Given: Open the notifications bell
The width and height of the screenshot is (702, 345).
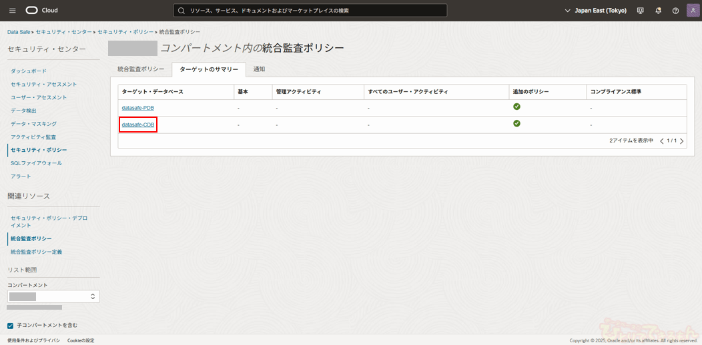Looking at the screenshot, I should (658, 11).
